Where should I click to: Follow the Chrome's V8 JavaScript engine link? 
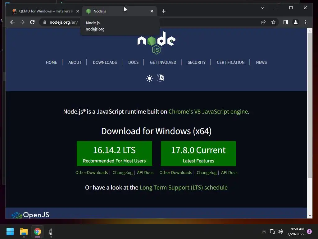[208, 112]
